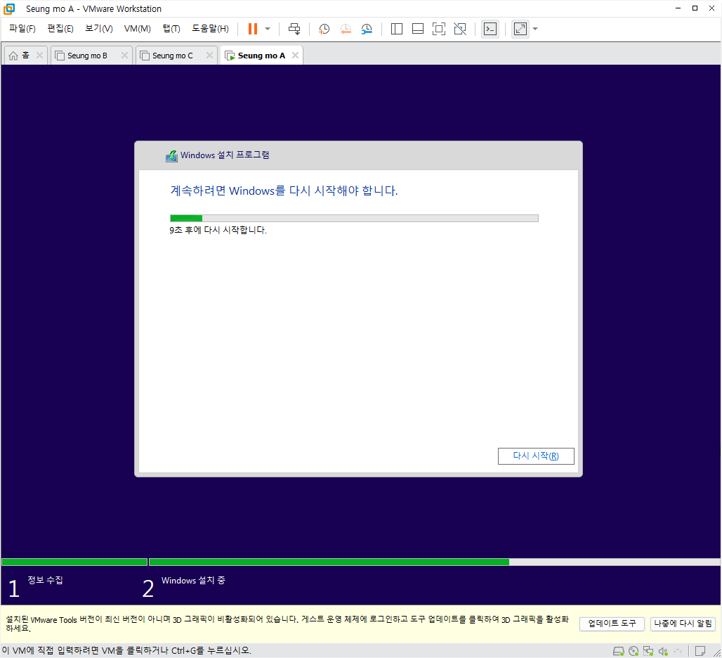Click the VMware Workstation logo icon

9,8
